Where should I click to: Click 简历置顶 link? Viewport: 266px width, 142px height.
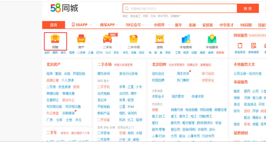tap(178, 97)
